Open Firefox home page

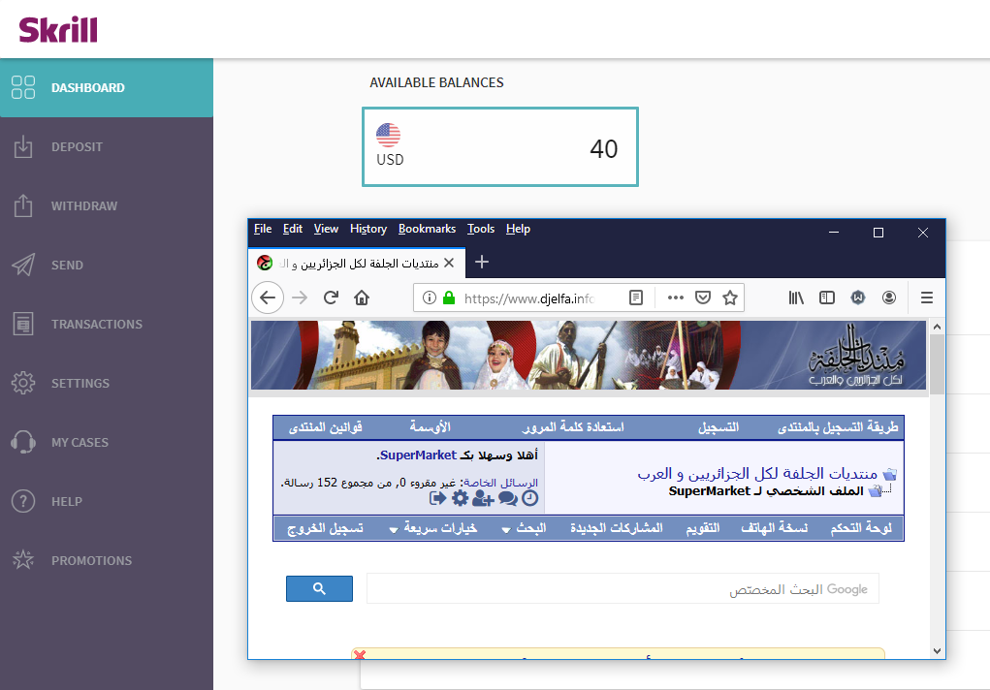[x=362, y=298]
